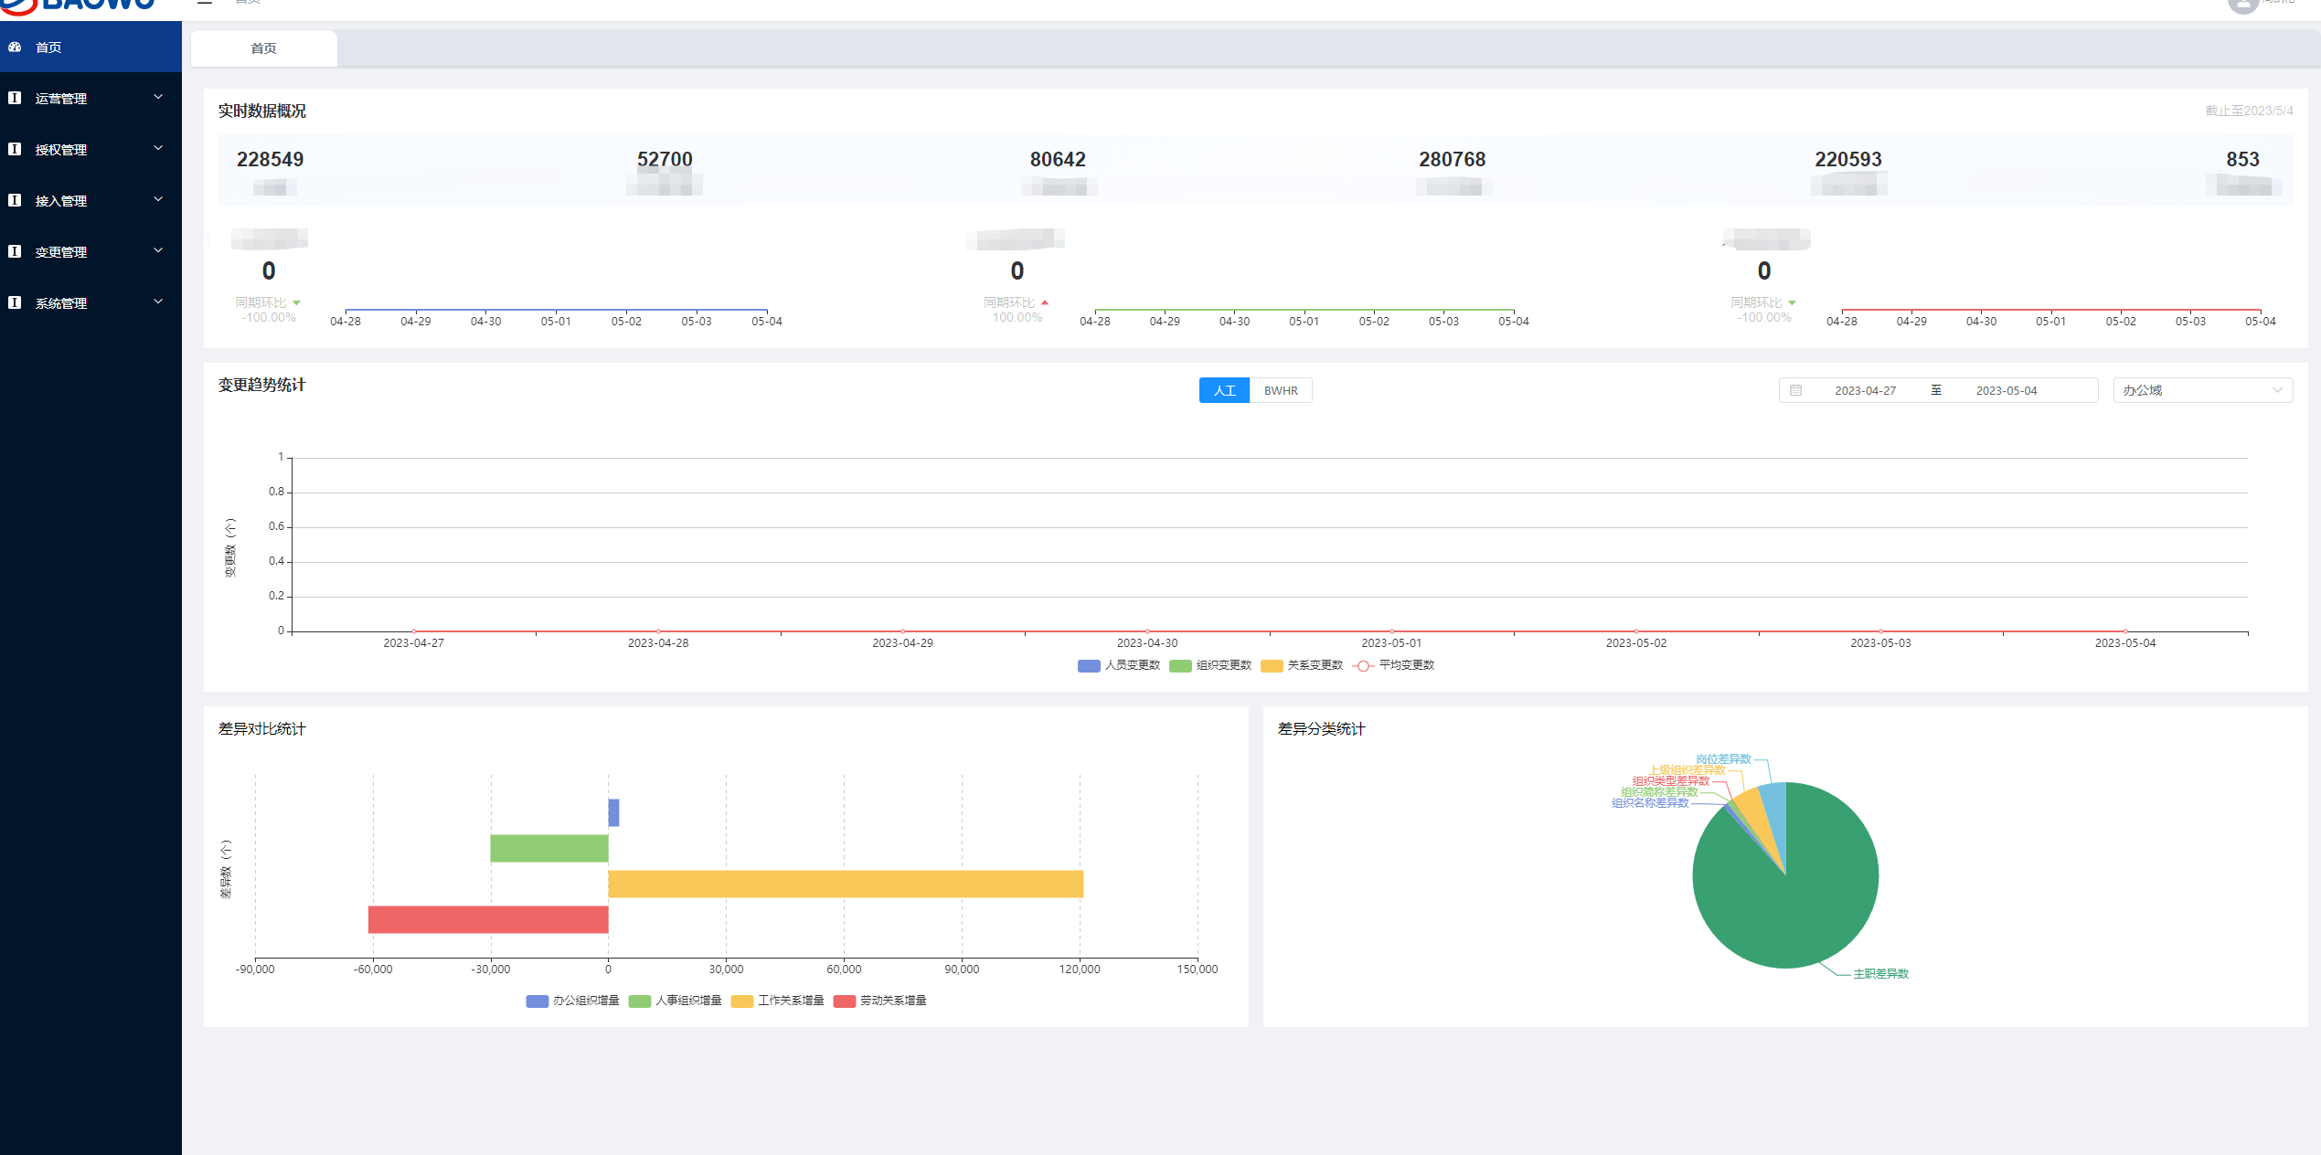Click the statistic value 220593
The image size is (2321, 1155).
pyautogui.click(x=1847, y=159)
